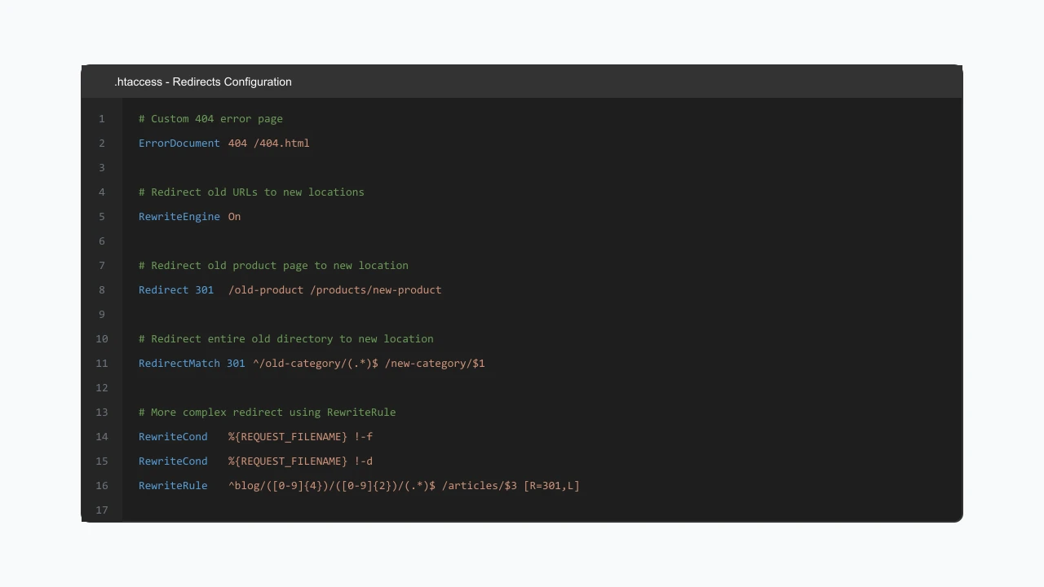Click line number 1 in the gutter
The image size is (1044, 587).
102,118
